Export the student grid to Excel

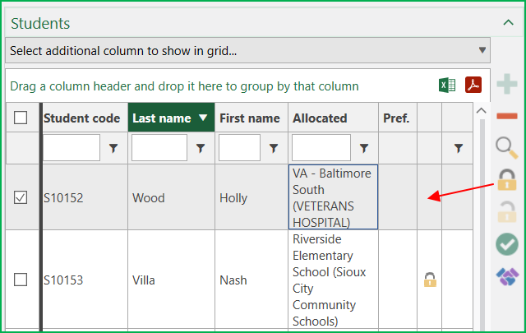click(447, 86)
